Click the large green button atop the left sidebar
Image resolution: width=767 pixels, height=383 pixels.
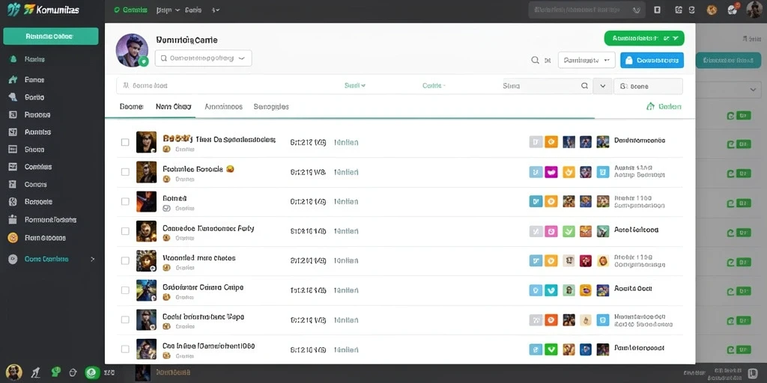pyautogui.click(x=51, y=36)
